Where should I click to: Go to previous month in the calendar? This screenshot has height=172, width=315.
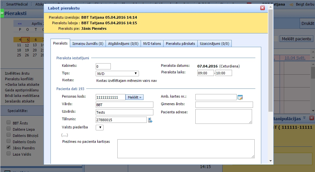pyautogui.click(x=20, y=24)
